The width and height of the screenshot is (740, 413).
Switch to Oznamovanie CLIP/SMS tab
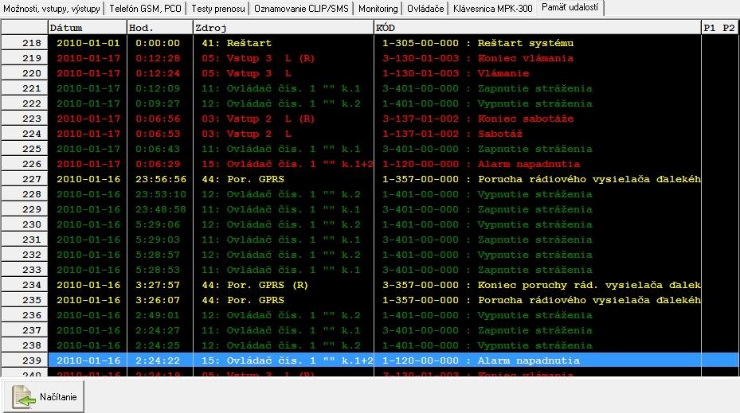coord(301,9)
